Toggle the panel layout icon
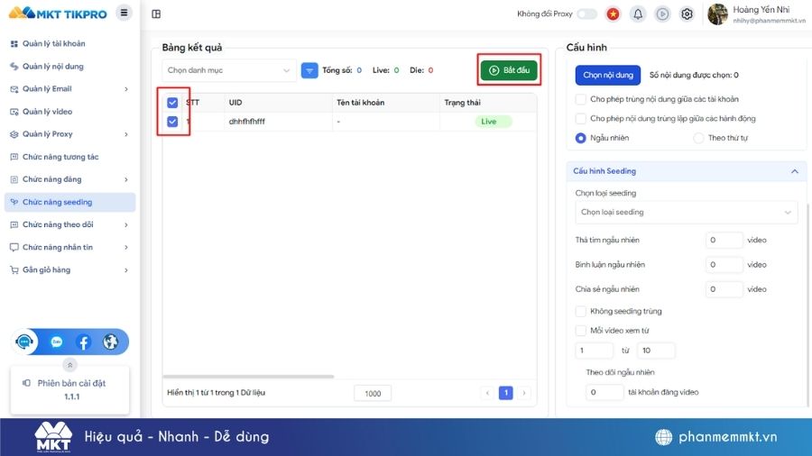Image resolution: width=812 pixels, height=456 pixels. point(156,14)
